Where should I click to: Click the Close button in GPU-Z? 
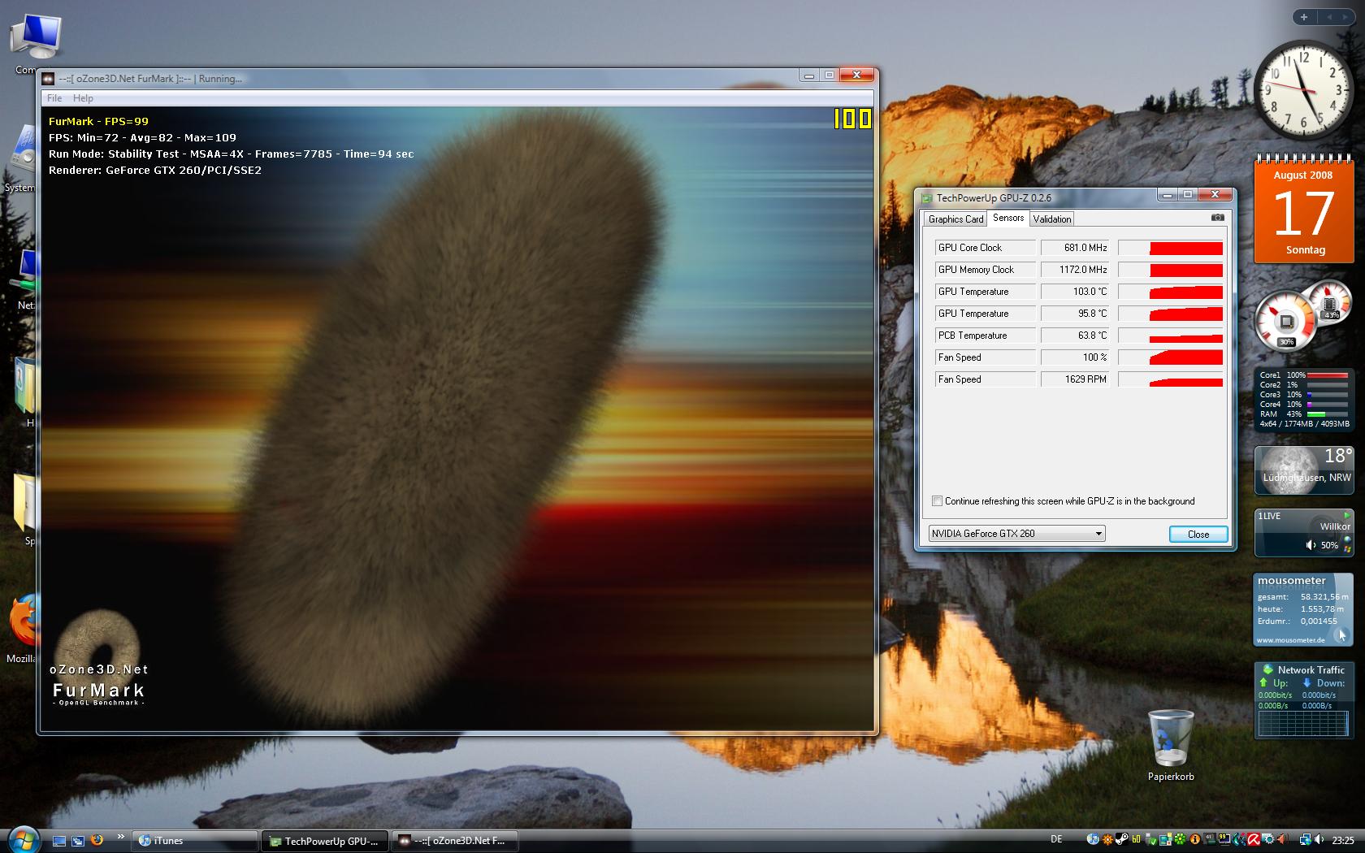click(x=1198, y=534)
